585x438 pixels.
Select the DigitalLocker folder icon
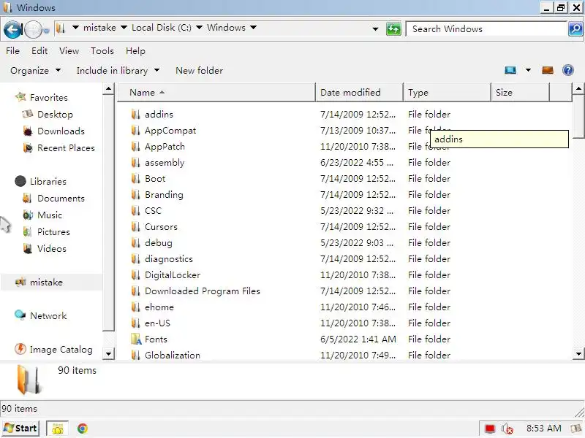click(x=136, y=275)
